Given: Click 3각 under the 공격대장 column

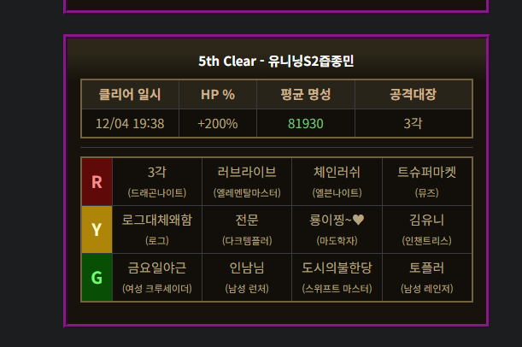Looking at the screenshot, I should click(413, 123).
